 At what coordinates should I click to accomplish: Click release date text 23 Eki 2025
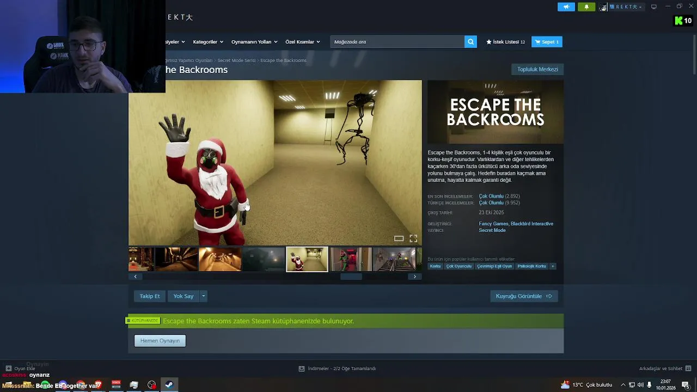491,213
